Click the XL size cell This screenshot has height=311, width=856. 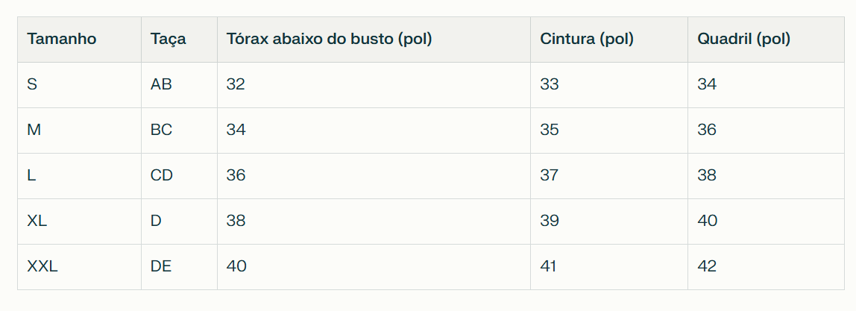[x=37, y=221]
